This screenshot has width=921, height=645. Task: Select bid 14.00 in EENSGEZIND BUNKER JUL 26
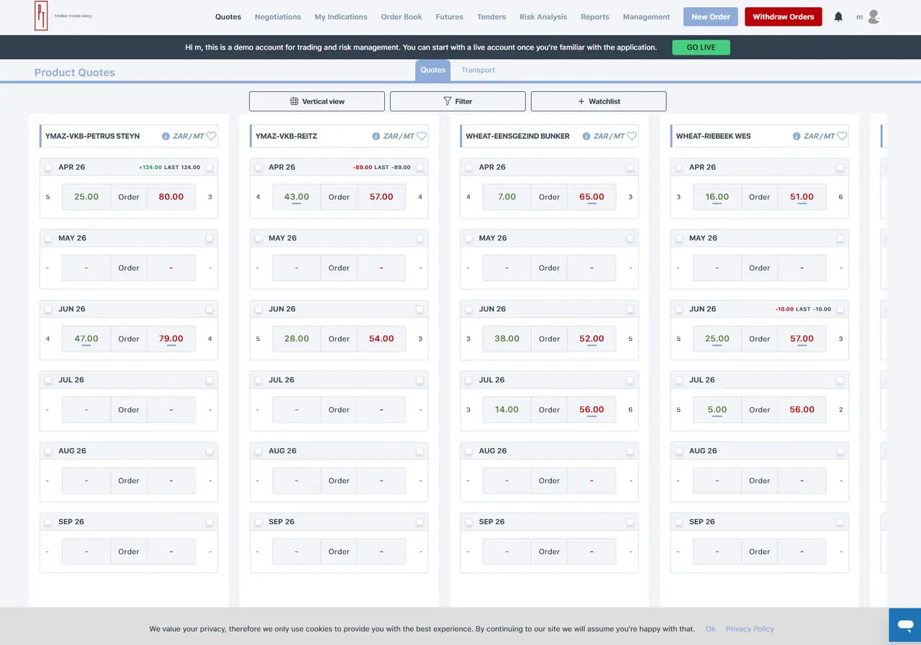(507, 410)
